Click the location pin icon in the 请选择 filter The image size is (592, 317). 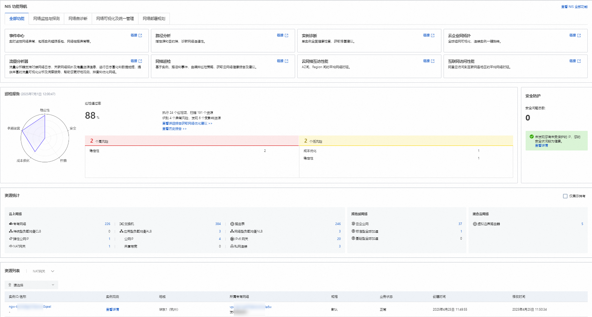click(10, 285)
